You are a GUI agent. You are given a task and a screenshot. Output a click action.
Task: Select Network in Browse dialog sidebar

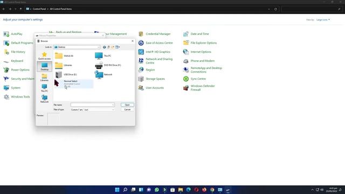pos(44,99)
